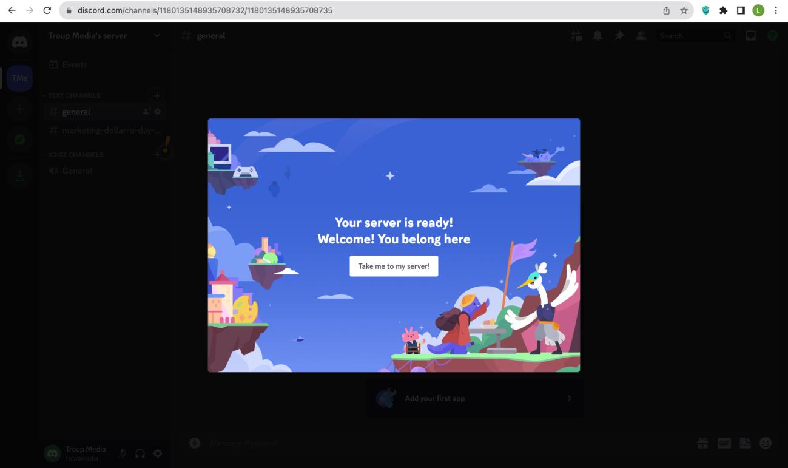This screenshot has width=788, height=468.
Task: Expand the Troup Media's server dropdown
Action: pos(157,36)
